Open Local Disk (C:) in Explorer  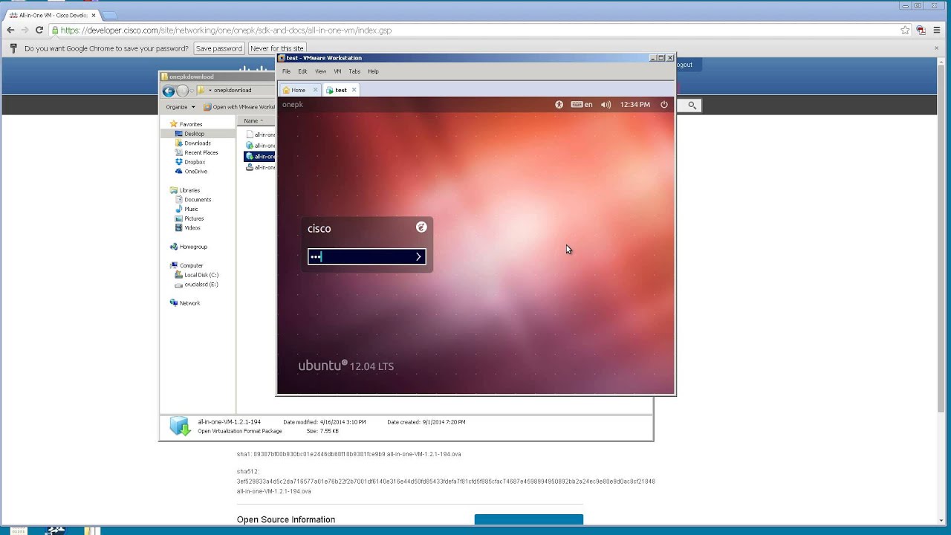coord(201,275)
